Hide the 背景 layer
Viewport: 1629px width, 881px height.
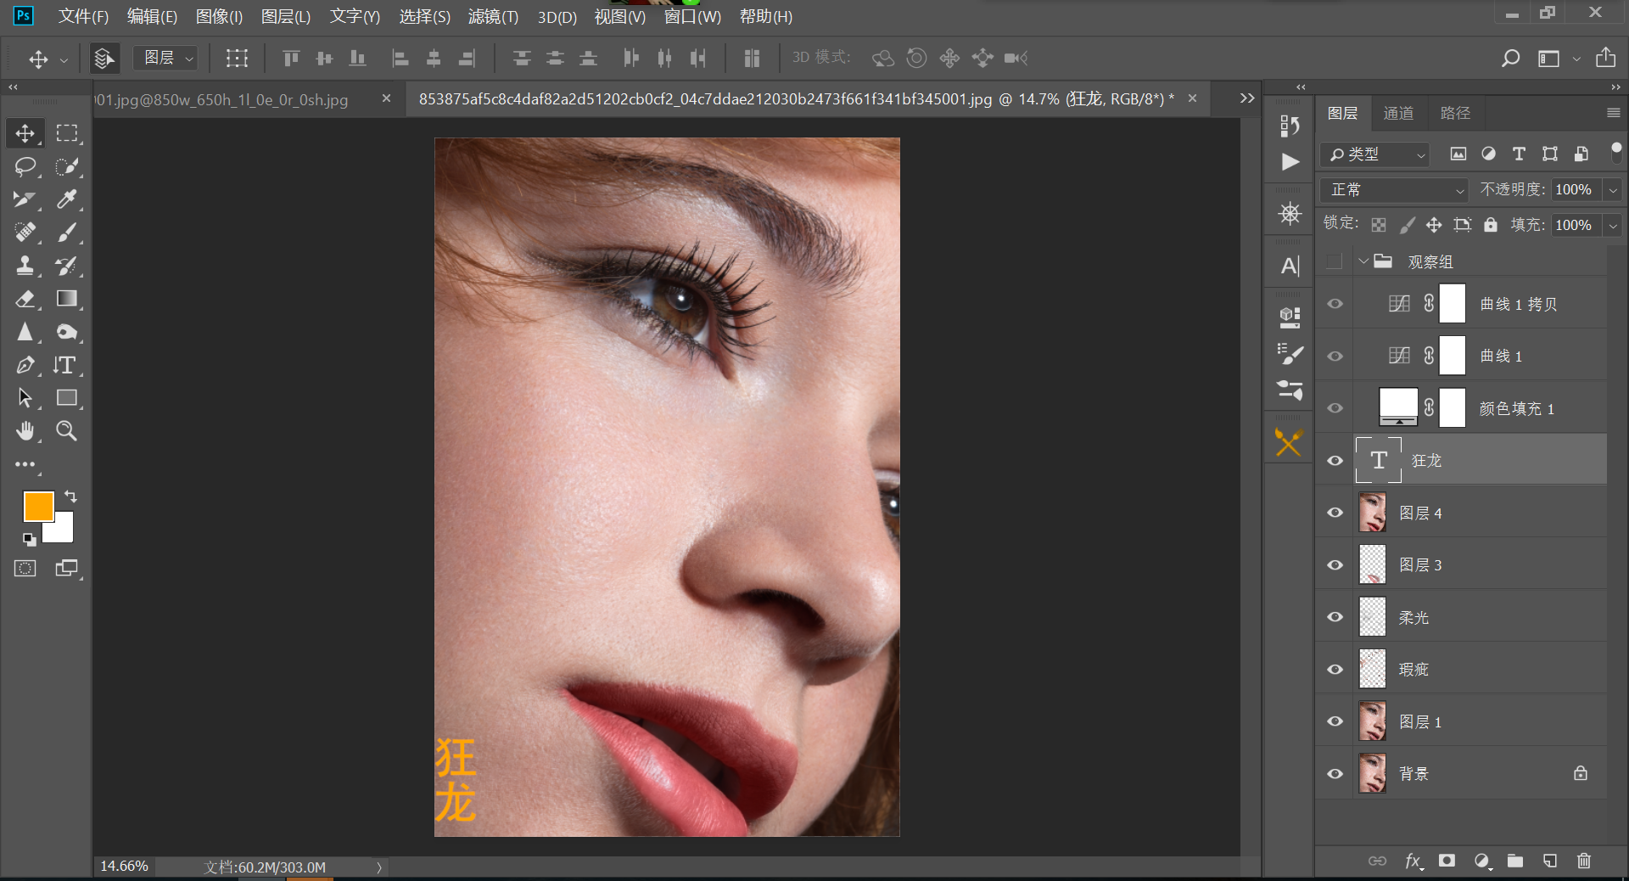tap(1335, 774)
